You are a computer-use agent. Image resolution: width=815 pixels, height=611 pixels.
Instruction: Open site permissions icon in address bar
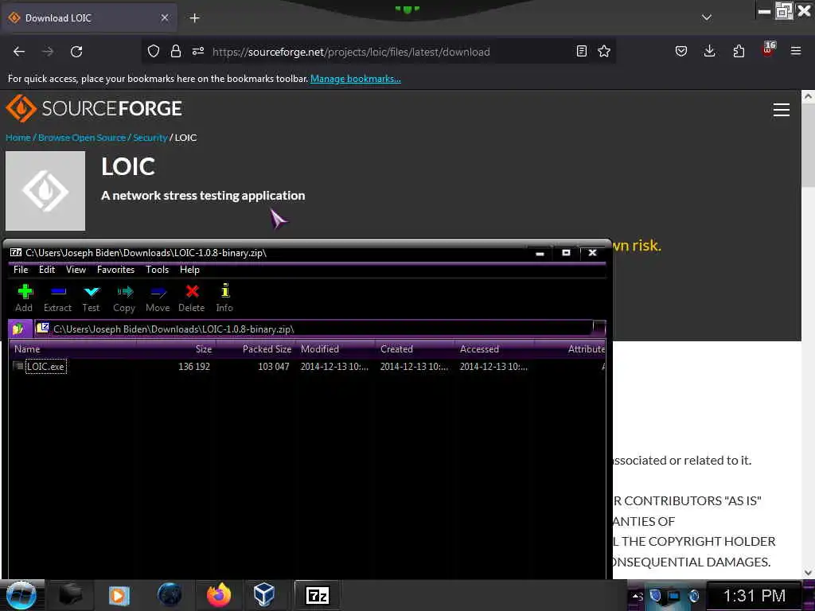198,51
